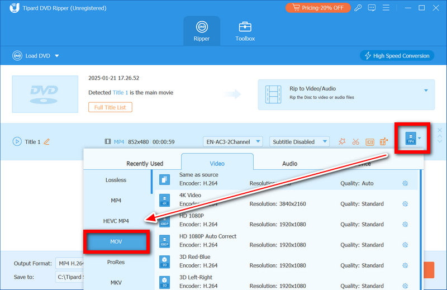The height and width of the screenshot is (290, 447).
Task: Switch to the Audio tab
Action: click(x=289, y=163)
